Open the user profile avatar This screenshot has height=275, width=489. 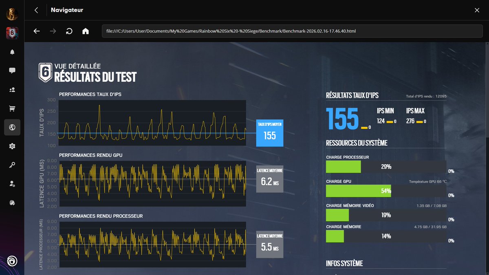[12, 14]
